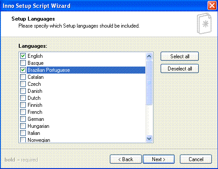Proceed with the Next button
The height and width of the screenshot is (169, 218).
click(x=158, y=159)
